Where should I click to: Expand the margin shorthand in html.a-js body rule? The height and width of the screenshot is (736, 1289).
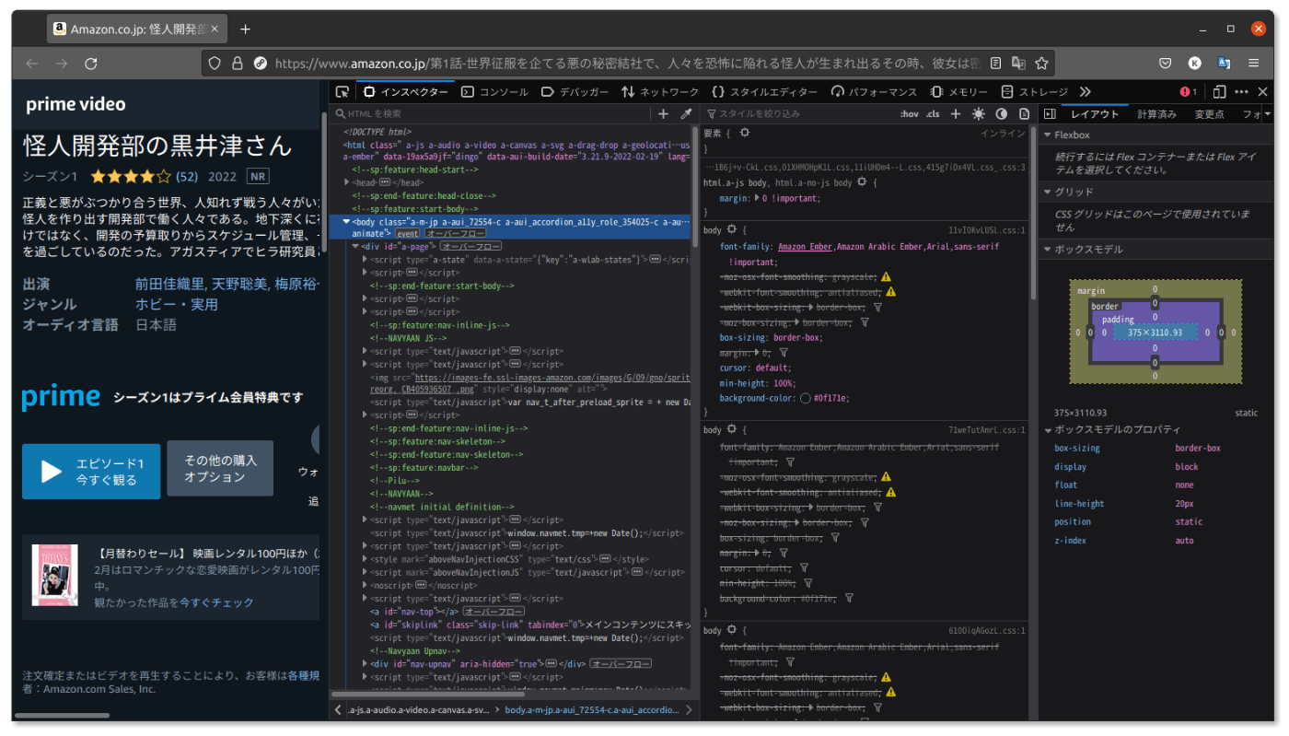(757, 199)
